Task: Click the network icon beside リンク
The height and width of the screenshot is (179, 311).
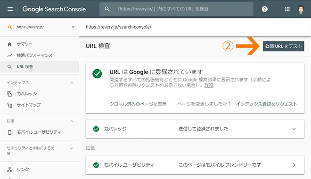Action: [x=9, y=169]
